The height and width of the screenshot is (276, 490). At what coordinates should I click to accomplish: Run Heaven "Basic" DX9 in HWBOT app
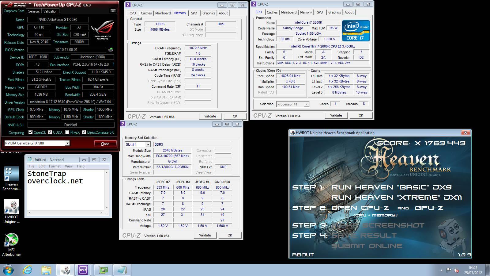(391, 187)
